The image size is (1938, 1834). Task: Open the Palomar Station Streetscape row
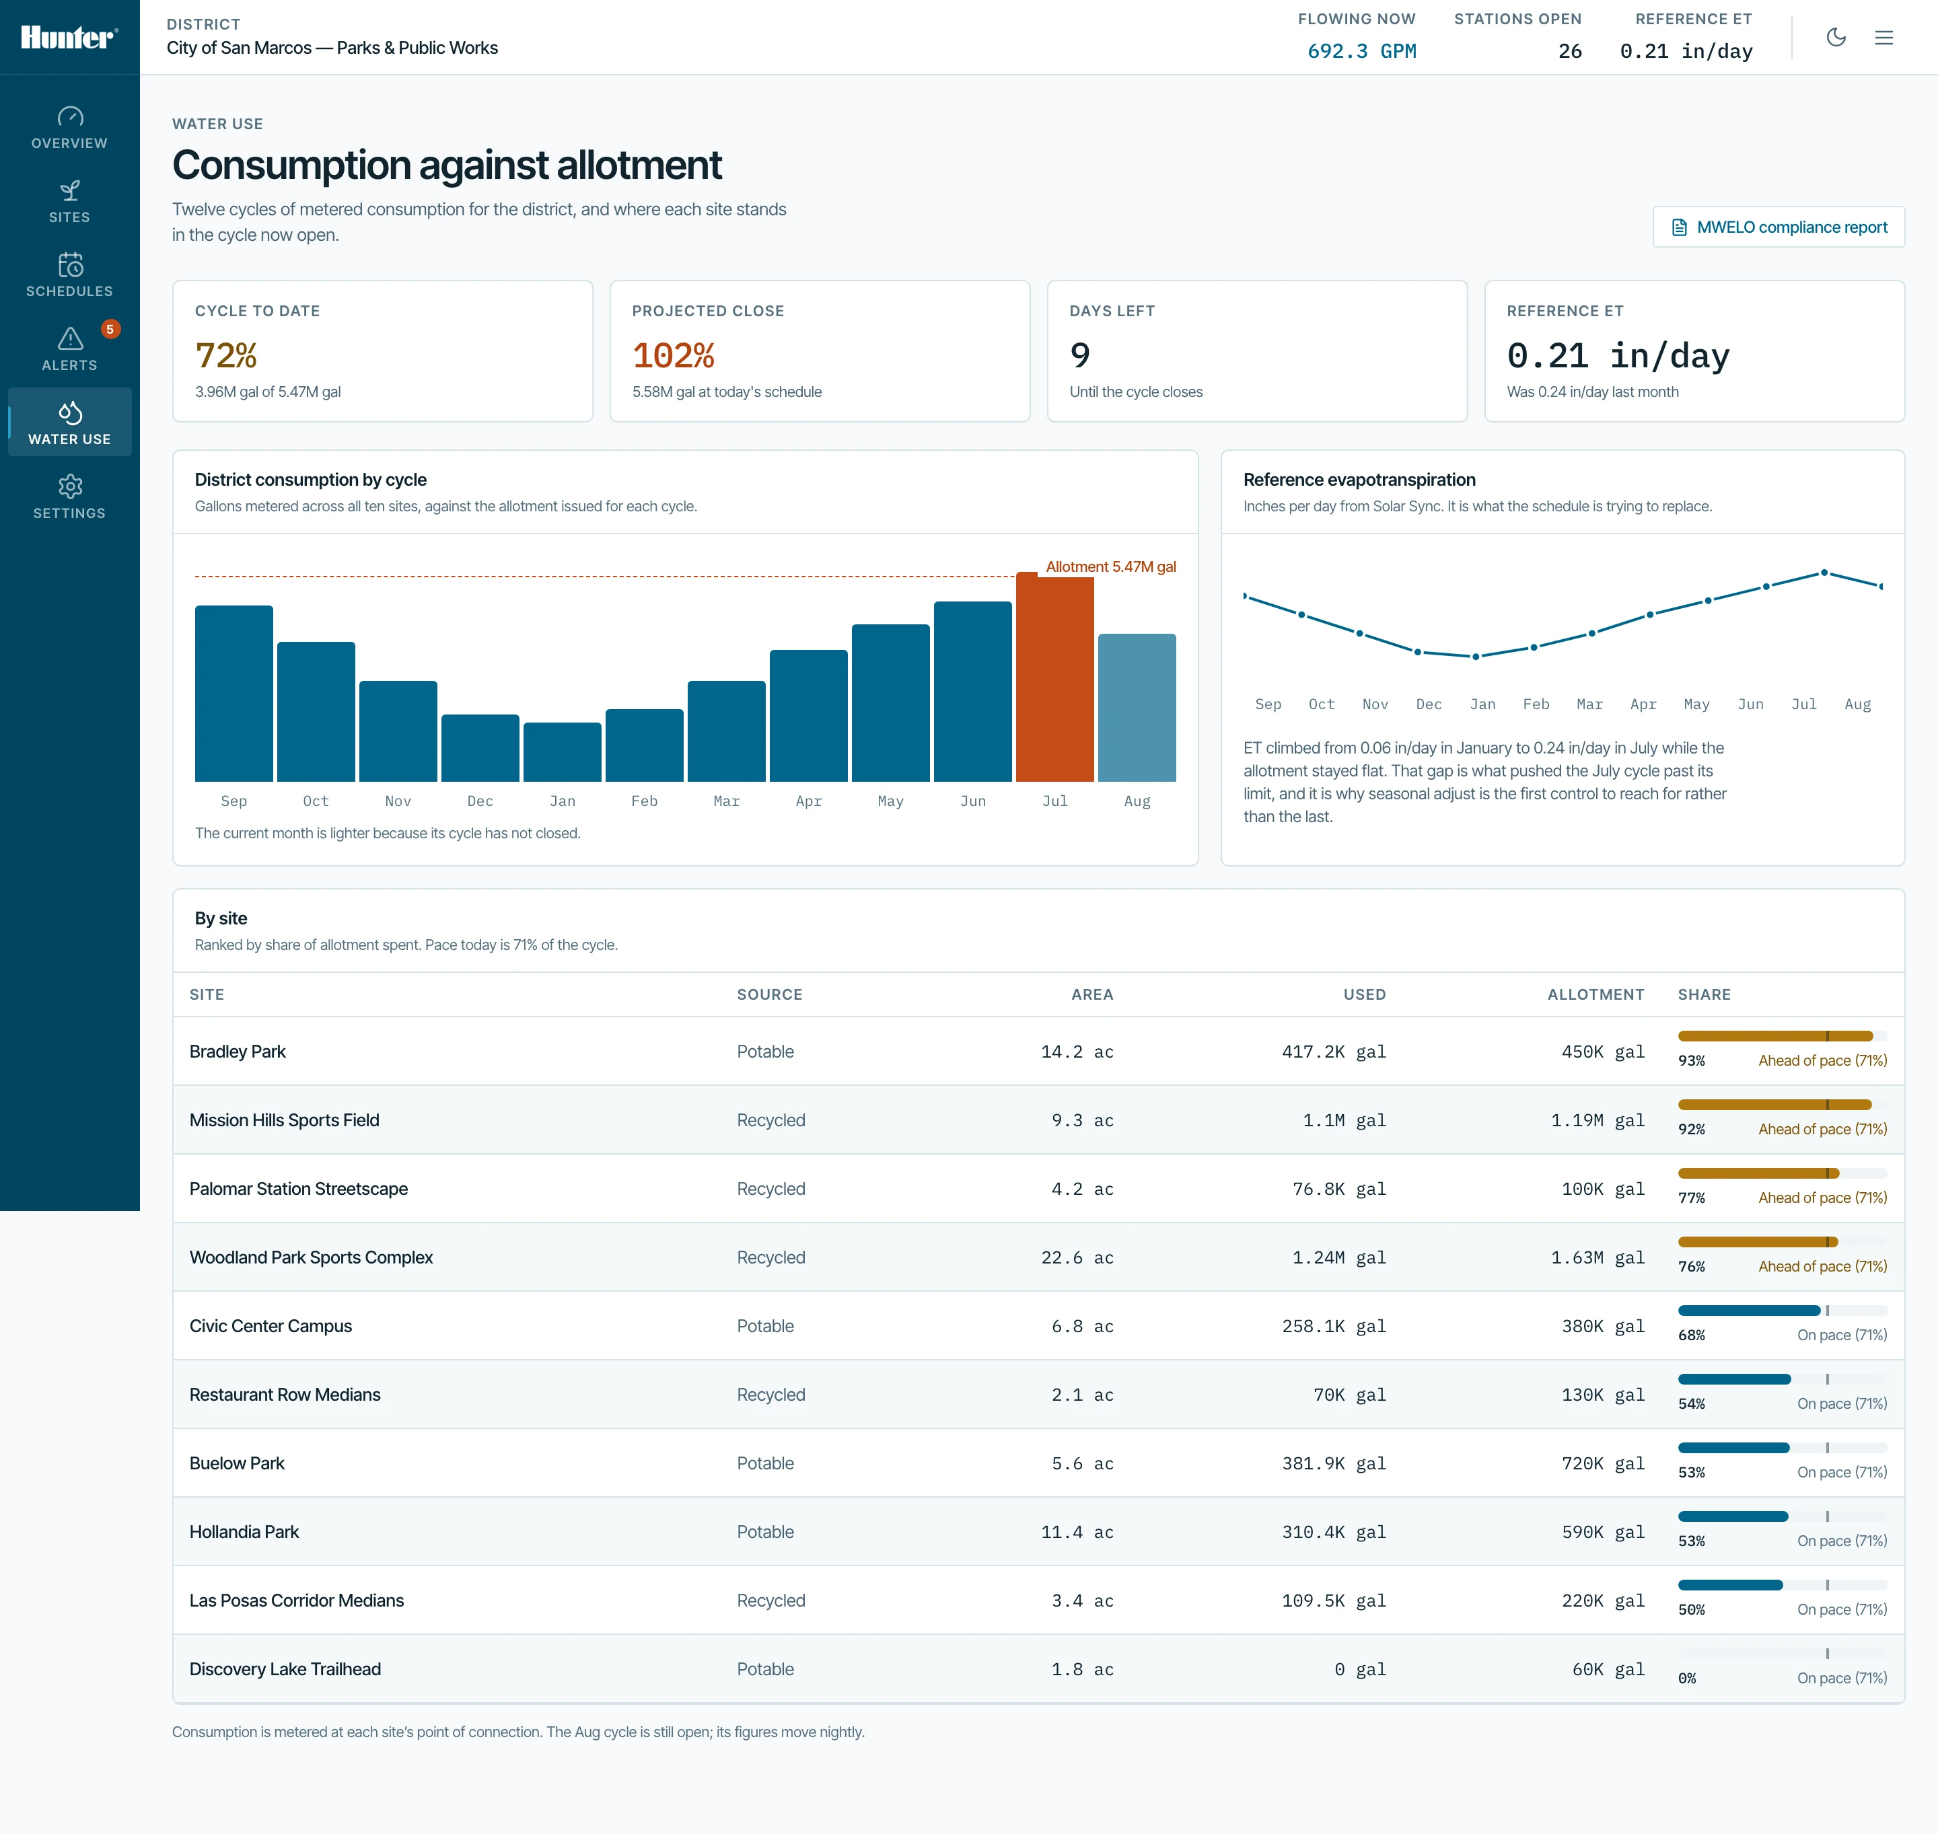(x=1038, y=1189)
